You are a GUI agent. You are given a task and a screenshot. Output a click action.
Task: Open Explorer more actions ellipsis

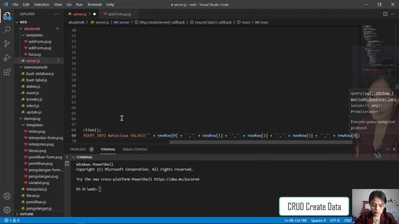57,14
